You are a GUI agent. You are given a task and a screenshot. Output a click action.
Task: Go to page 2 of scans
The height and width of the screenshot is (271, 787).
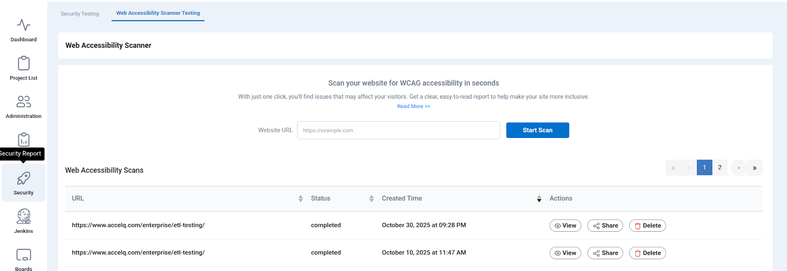pos(720,167)
